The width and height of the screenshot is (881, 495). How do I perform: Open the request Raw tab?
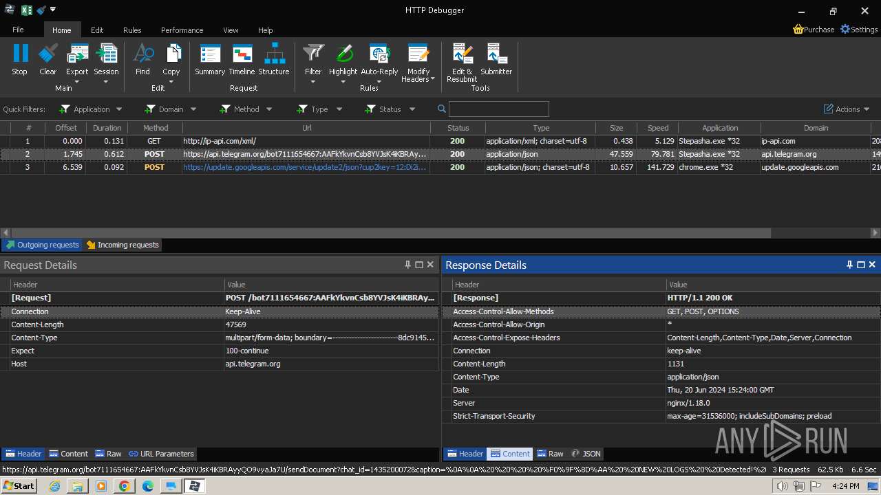click(108, 454)
